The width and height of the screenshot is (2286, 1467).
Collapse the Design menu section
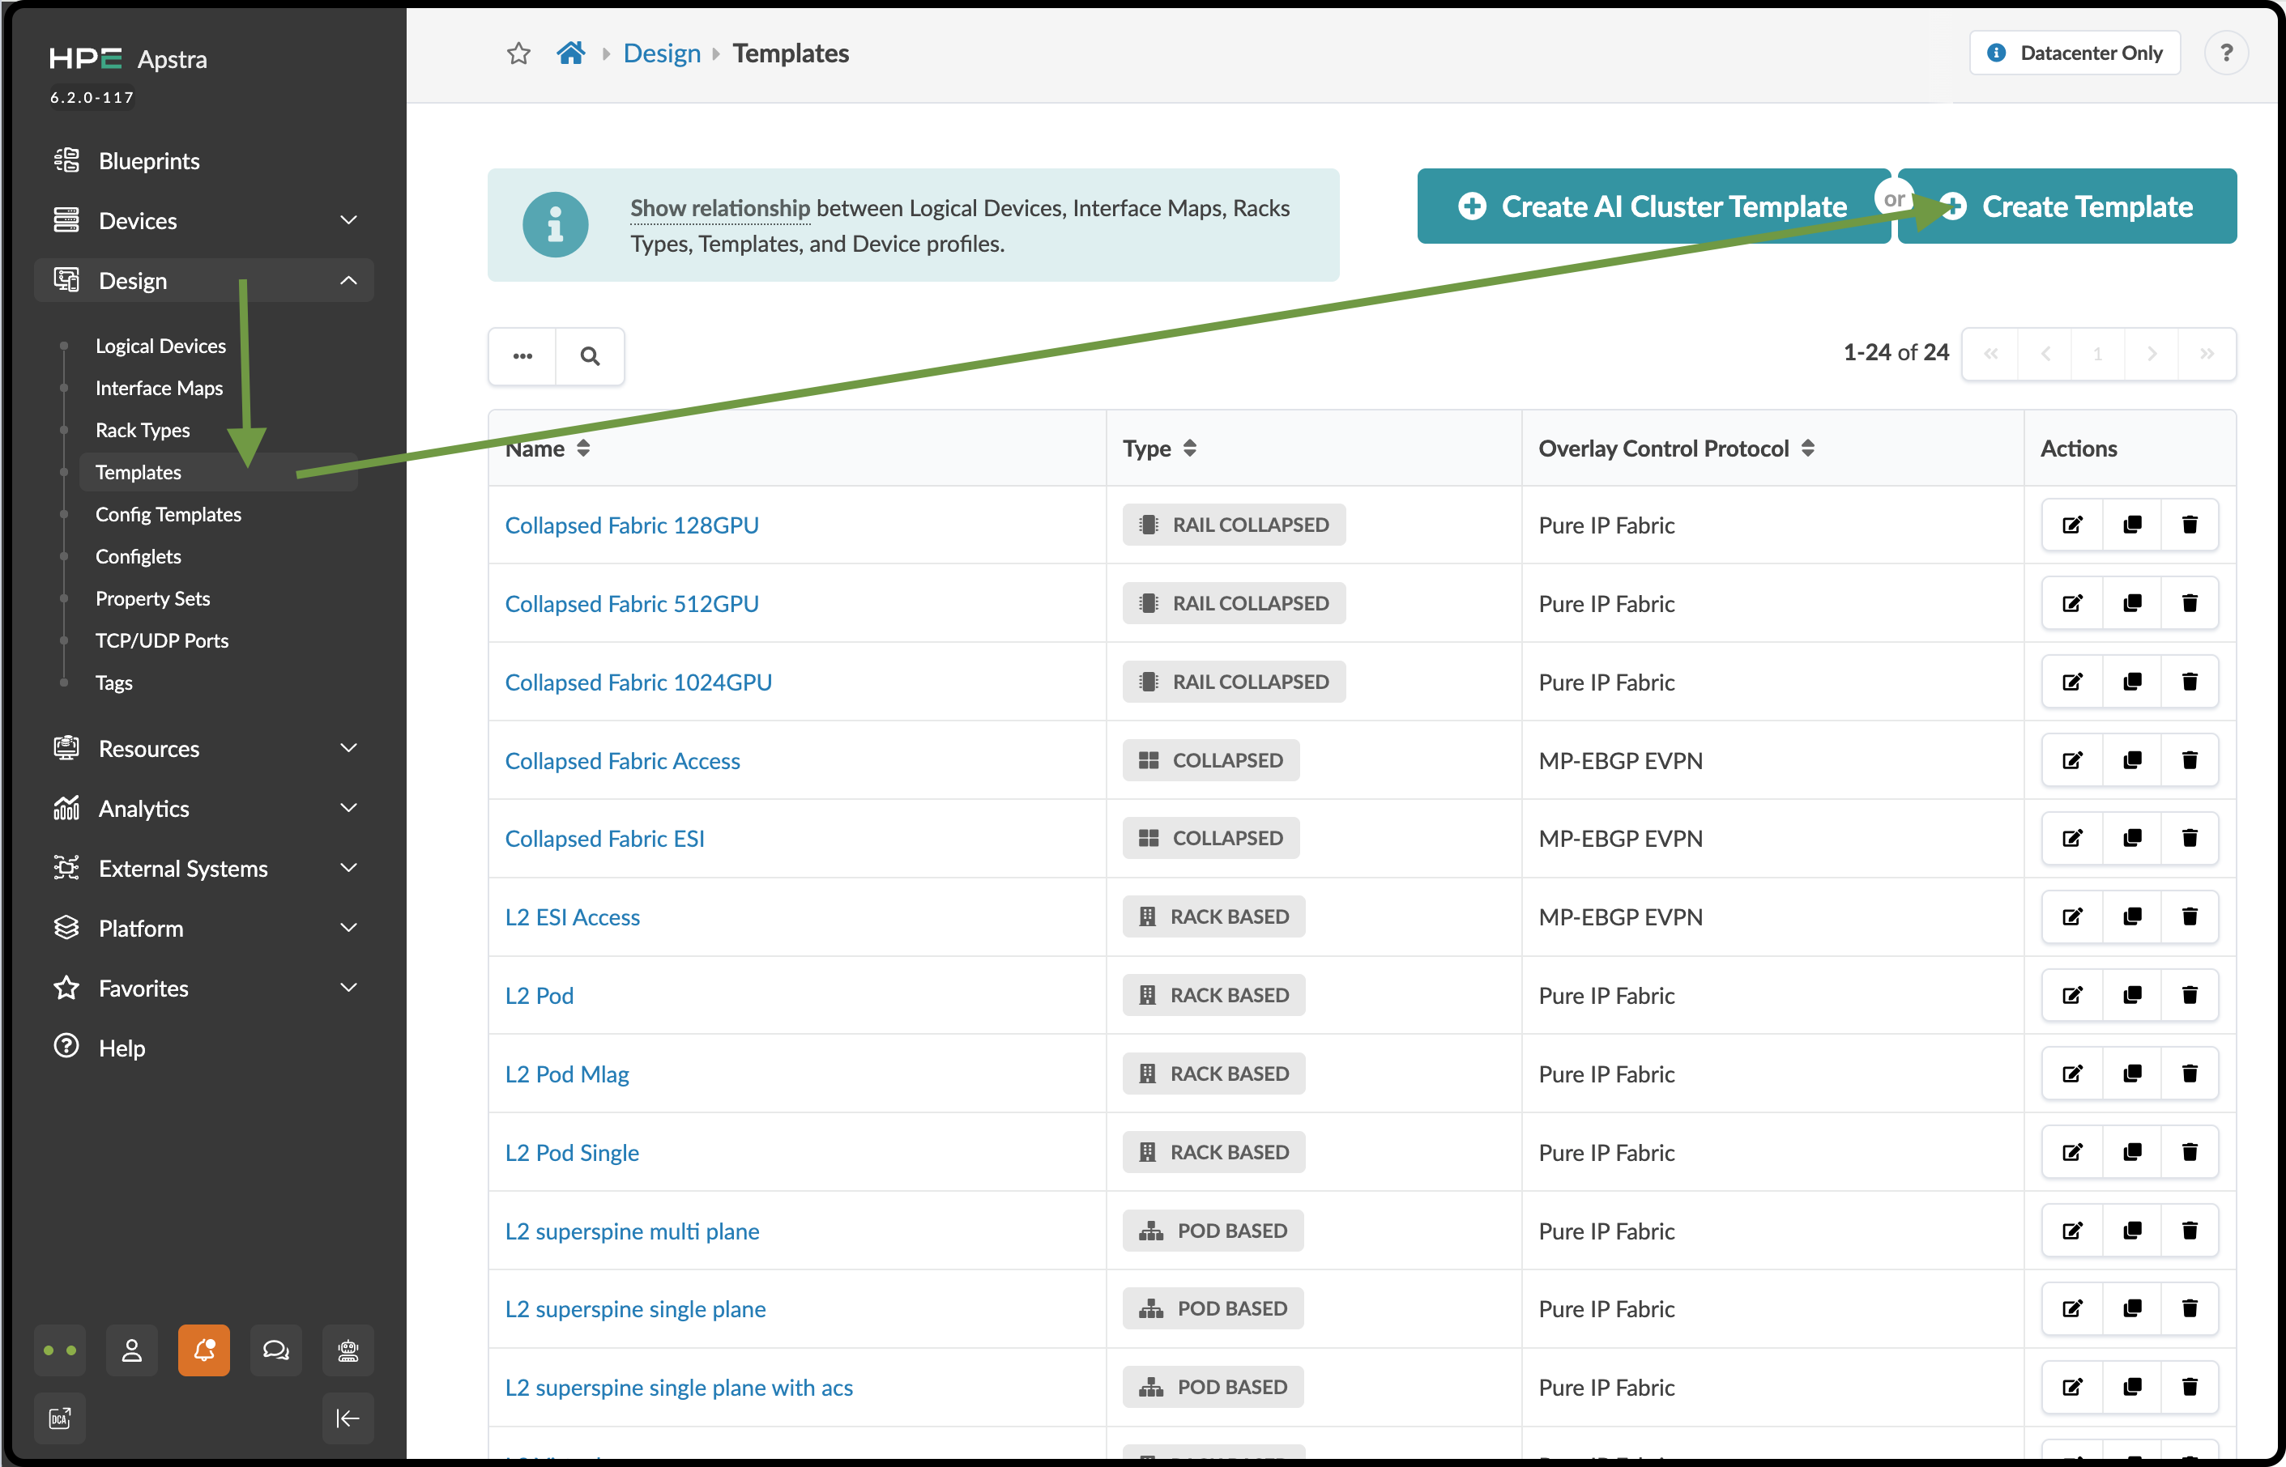[204, 281]
